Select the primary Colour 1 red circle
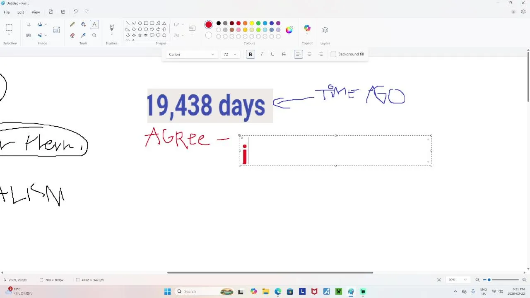 209,25
